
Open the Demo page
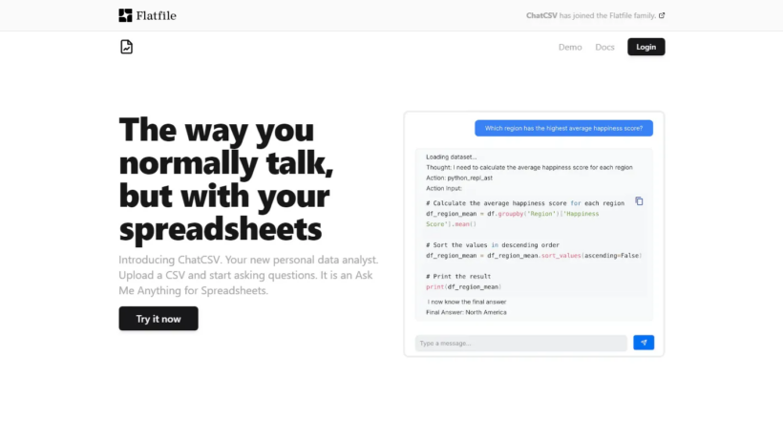[570, 47]
